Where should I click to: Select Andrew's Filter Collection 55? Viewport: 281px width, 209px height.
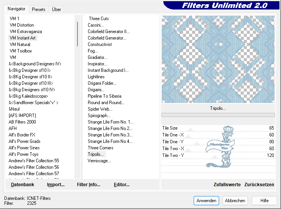(34, 161)
